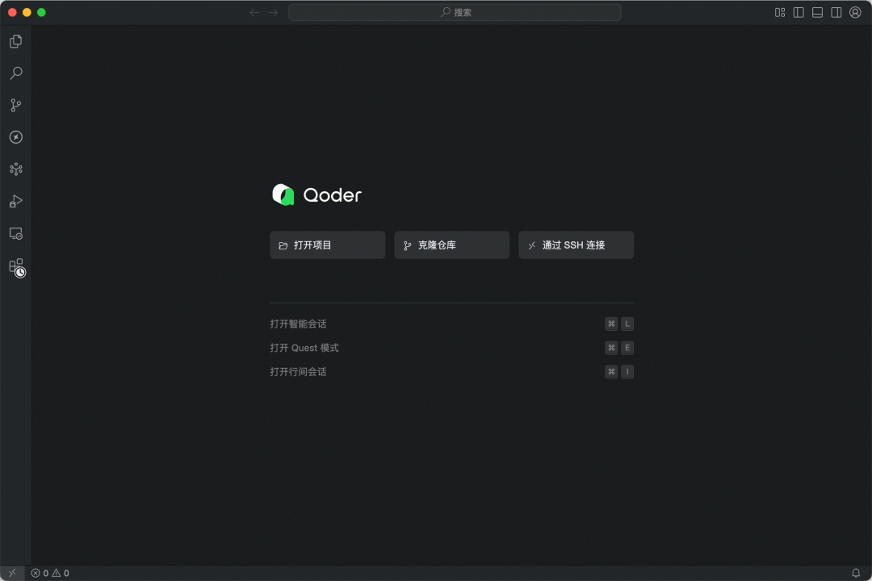Click the 克隆仓库 button
Viewport: 872px width, 581px height.
pyautogui.click(x=451, y=245)
